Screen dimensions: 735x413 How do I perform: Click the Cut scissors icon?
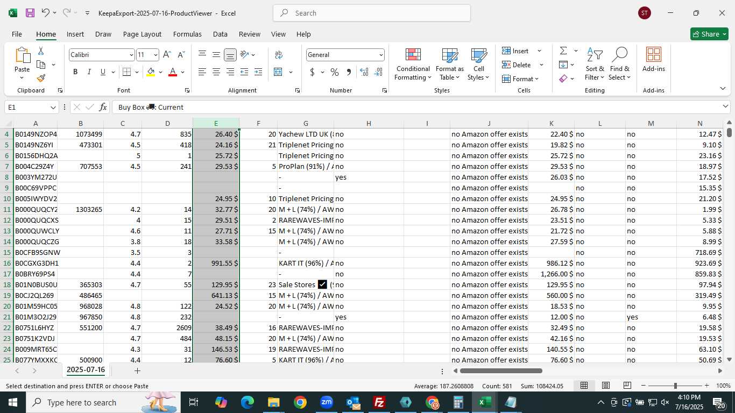[40, 51]
